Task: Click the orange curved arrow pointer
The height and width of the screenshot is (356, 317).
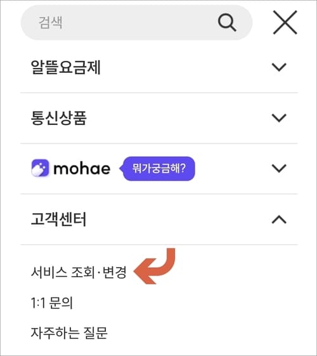Action: (x=155, y=266)
